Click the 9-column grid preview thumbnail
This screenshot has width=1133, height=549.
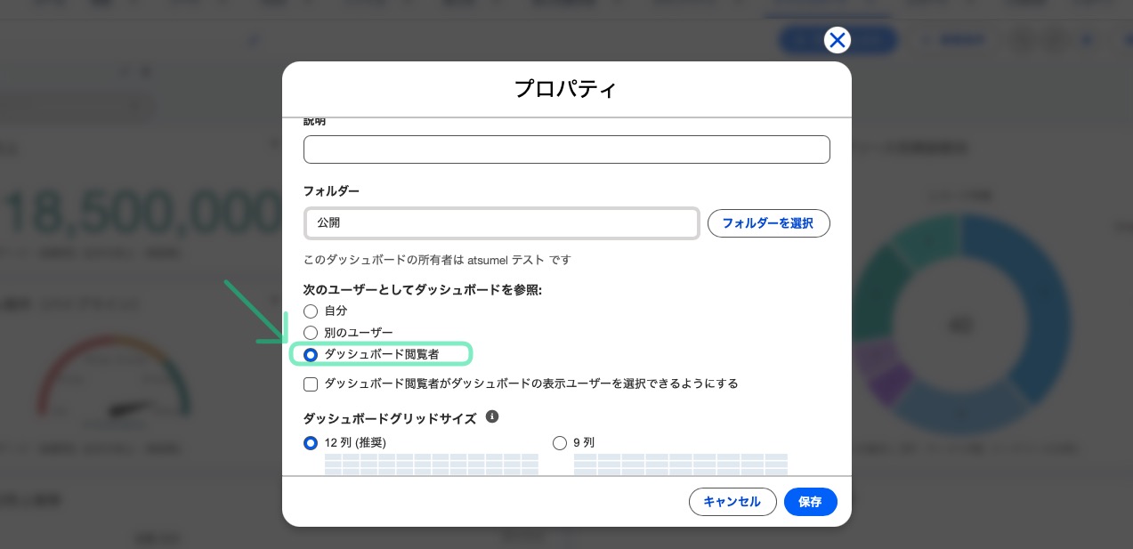[681, 464]
